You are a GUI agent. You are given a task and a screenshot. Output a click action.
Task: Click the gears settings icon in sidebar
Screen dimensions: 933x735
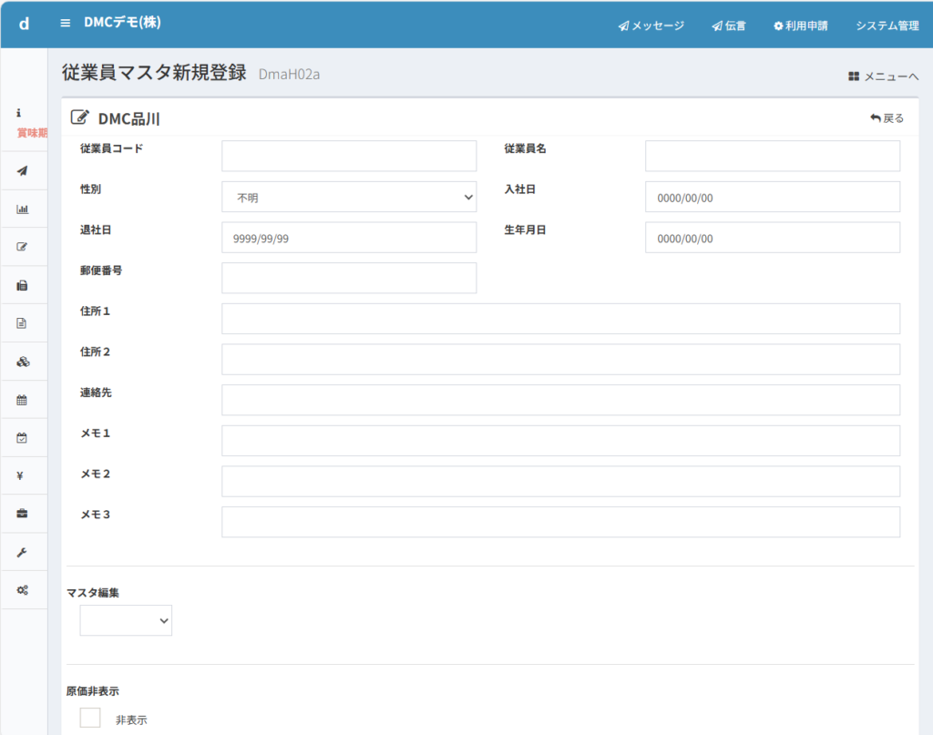23,590
